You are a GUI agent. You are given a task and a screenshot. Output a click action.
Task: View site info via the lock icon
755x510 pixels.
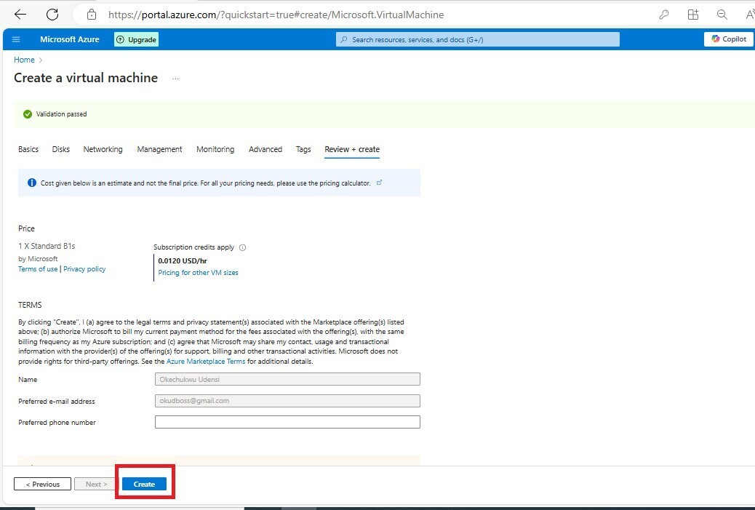(92, 15)
